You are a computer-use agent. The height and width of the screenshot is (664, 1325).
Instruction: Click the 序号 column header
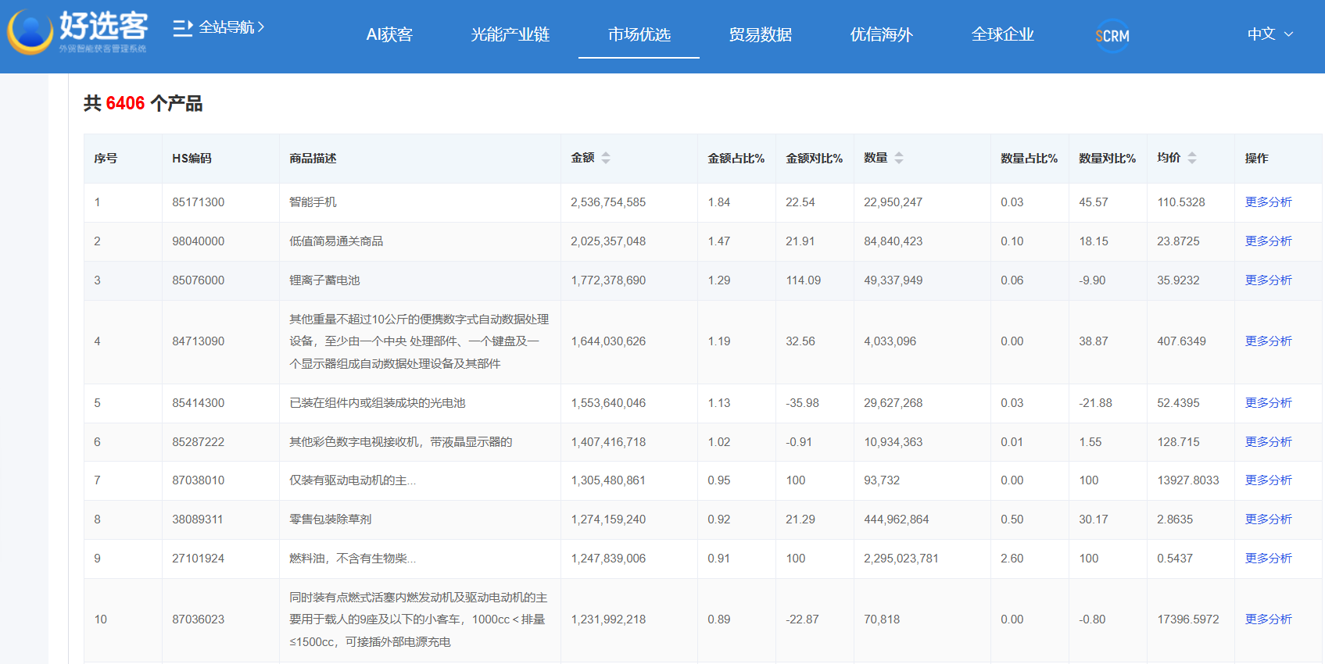click(x=106, y=159)
